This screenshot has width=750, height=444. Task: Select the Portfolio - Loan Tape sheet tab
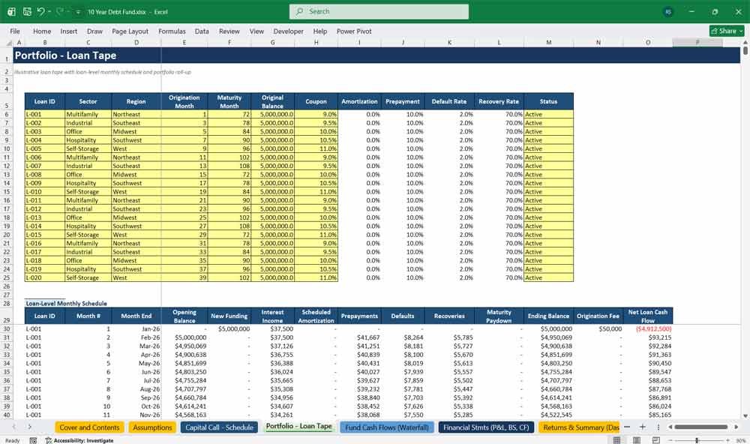tap(299, 426)
